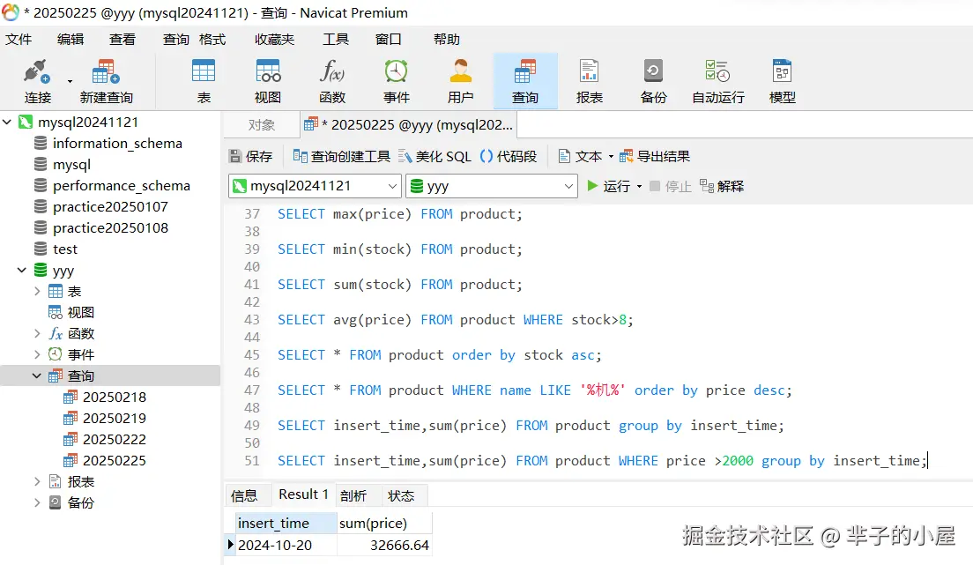The image size is (973, 565).
Task: Collapse the mysql20241121 connection tree node
Action: coord(7,123)
